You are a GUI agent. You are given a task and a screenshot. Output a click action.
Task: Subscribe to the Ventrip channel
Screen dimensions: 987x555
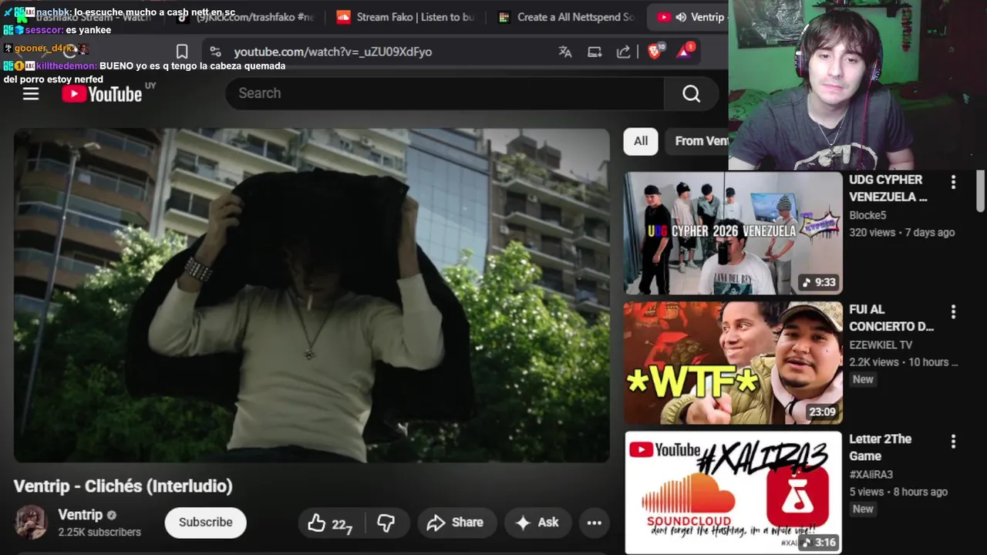pyautogui.click(x=205, y=523)
